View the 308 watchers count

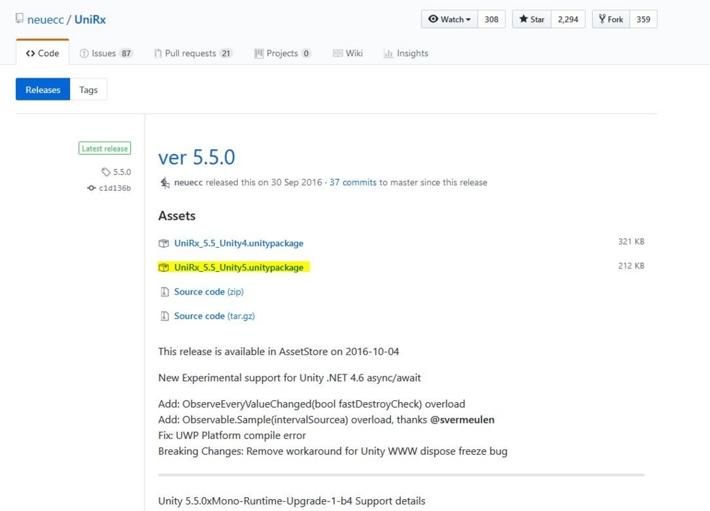pyautogui.click(x=492, y=19)
